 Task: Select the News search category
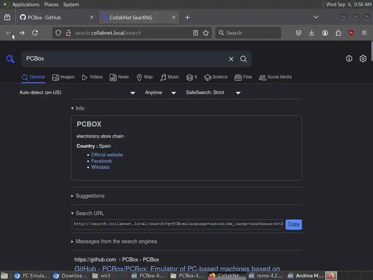point(119,77)
